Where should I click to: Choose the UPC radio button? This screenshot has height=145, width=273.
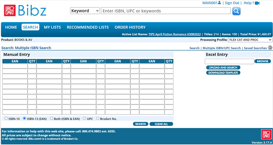click(x=85, y=119)
